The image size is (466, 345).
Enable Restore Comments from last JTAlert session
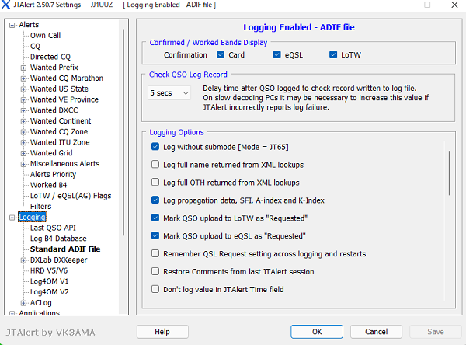click(156, 272)
